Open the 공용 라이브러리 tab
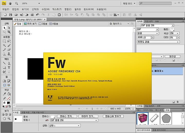 click(159, 130)
